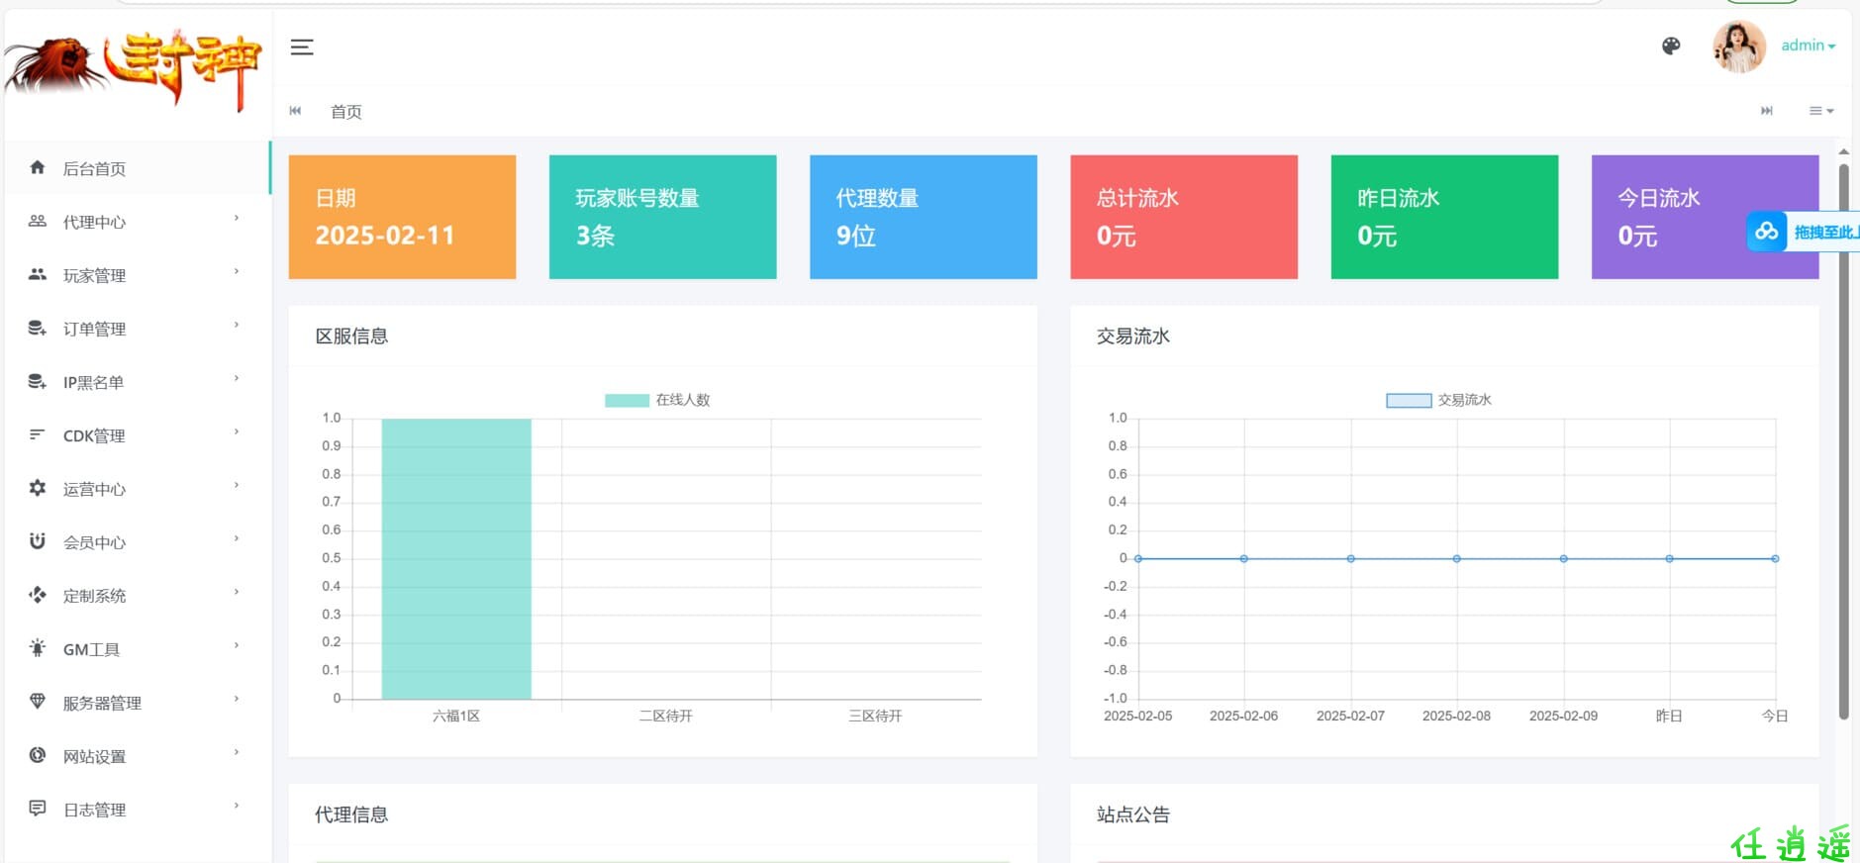Toggle the 交易流水 chart legend
1860x863 pixels.
pos(1438,400)
